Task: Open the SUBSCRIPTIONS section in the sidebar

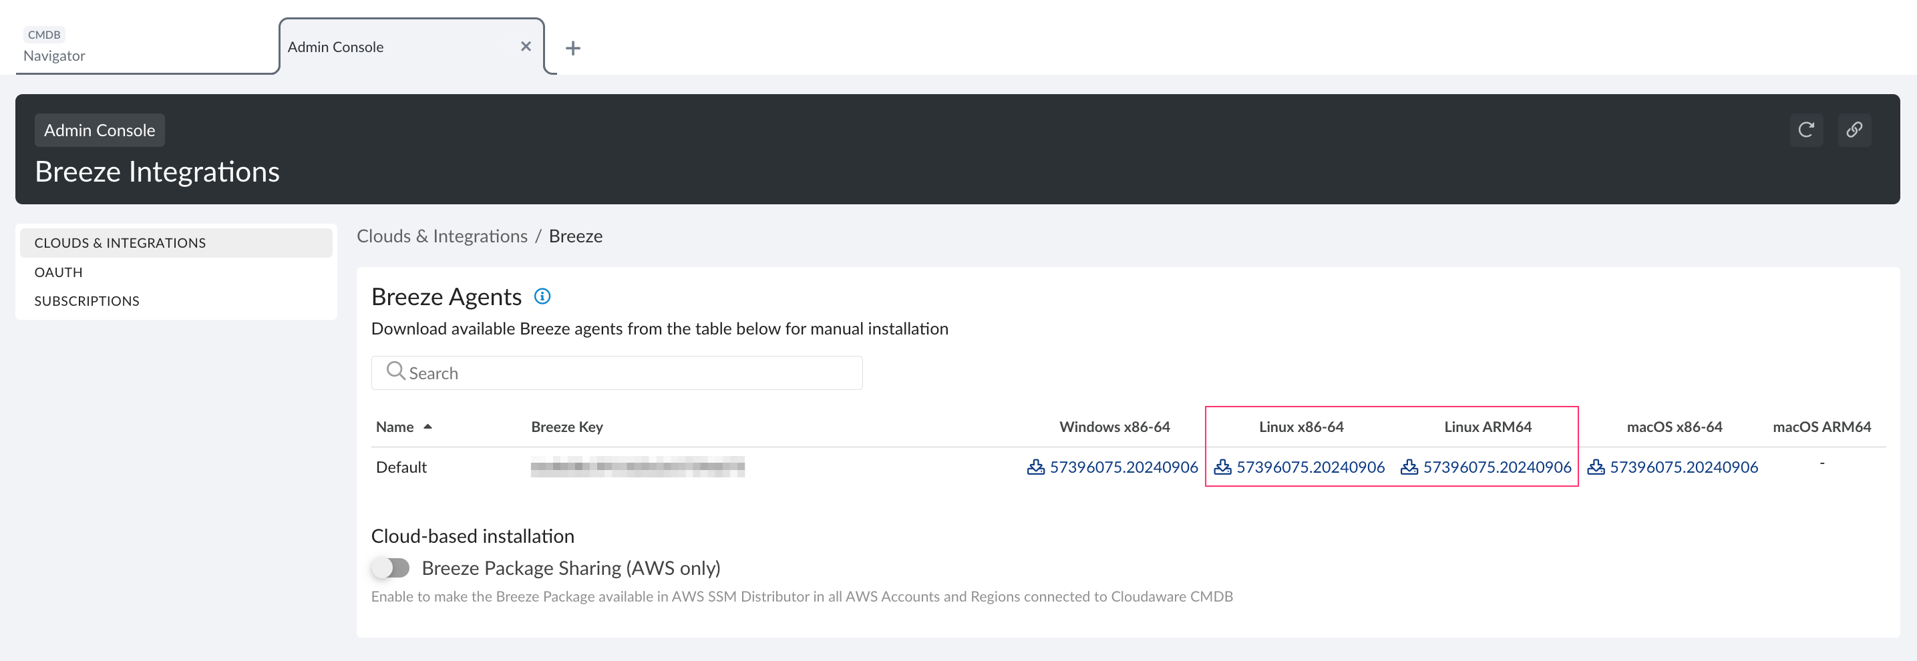Action: (x=86, y=300)
